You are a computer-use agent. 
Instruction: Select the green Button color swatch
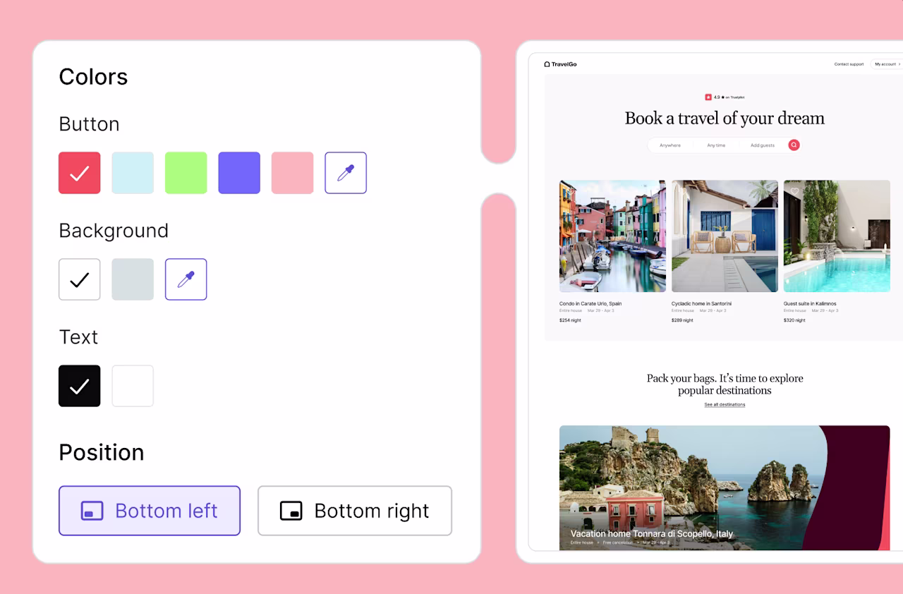click(186, 173)
